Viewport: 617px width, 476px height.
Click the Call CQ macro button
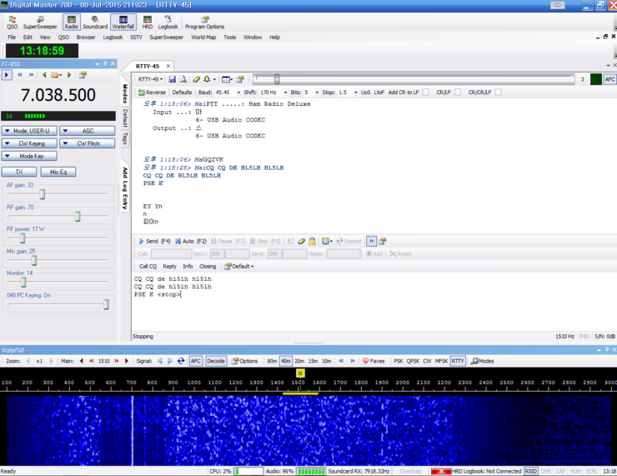pos(148,267)
